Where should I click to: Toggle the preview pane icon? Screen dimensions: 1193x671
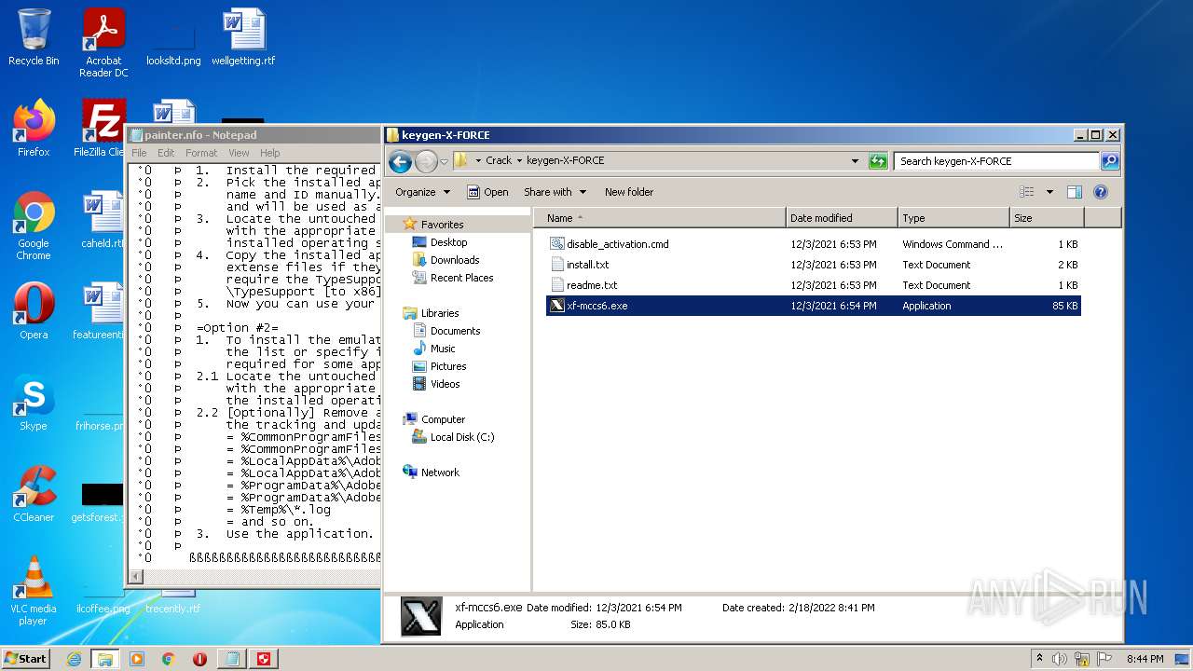[x=1075, y=192]
